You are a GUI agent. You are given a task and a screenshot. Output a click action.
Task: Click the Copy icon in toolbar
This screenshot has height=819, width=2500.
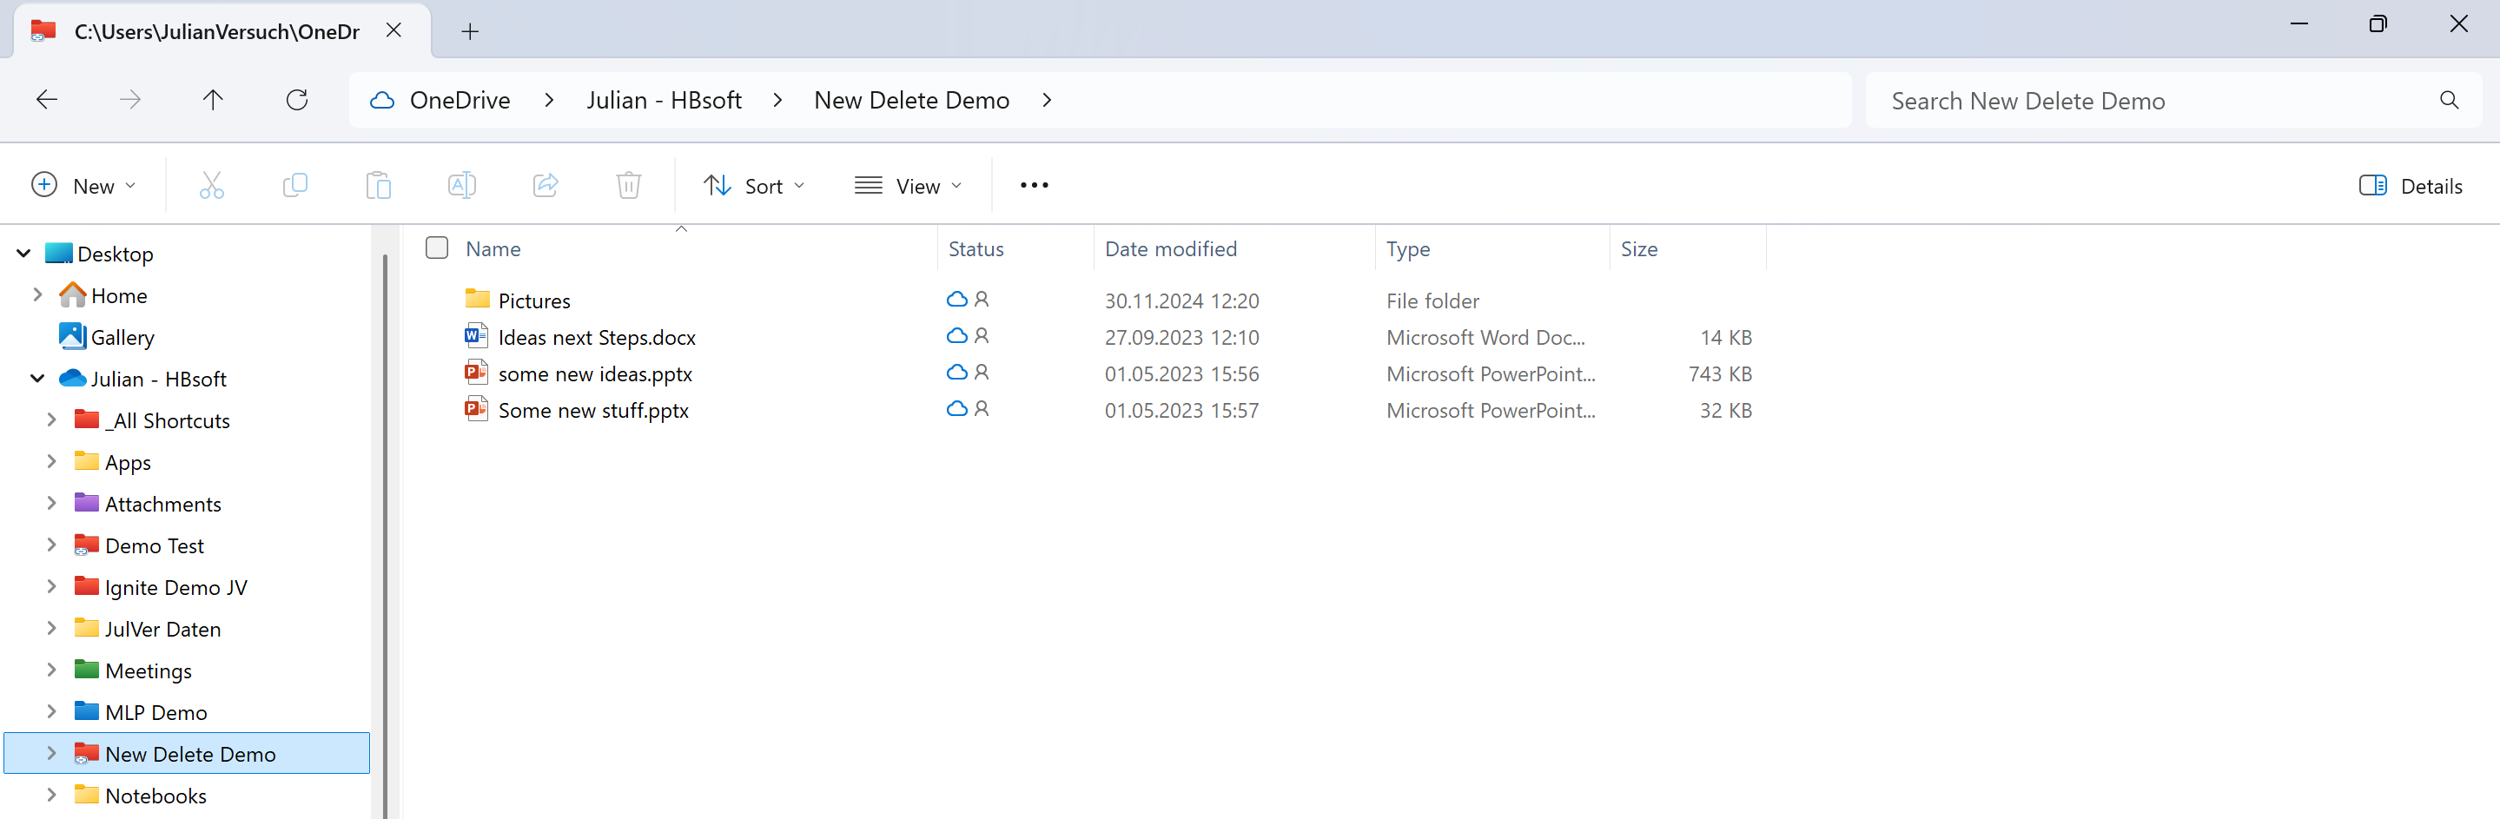(x=295, y=185)
